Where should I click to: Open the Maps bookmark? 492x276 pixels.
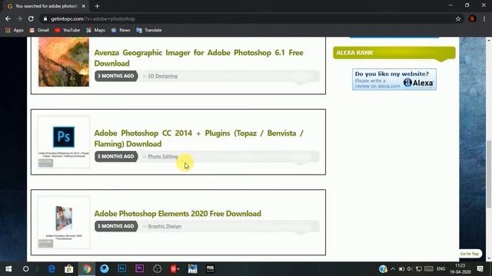click(95, 30)
